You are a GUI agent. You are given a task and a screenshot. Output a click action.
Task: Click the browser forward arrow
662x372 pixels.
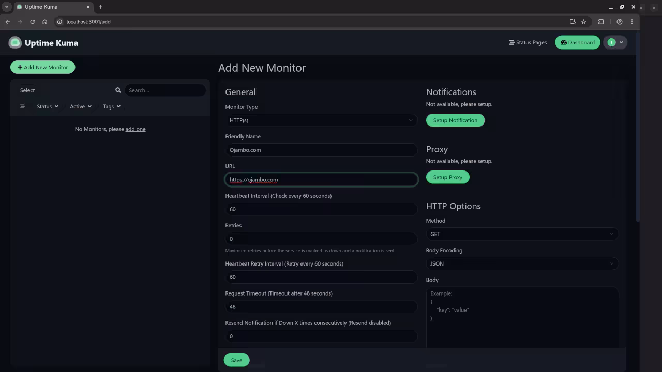20,22
